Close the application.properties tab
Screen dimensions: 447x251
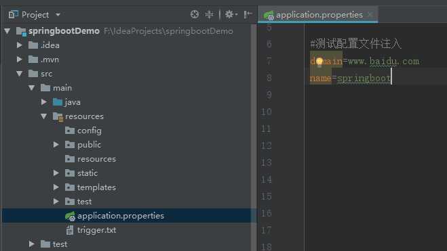[370, 14]
